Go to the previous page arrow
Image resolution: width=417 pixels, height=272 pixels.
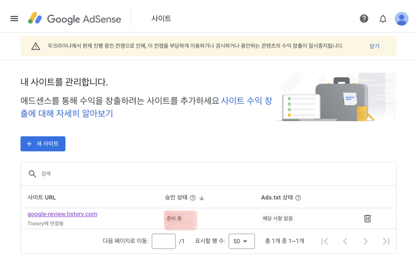pyautogui.click(x=345, y=241)
